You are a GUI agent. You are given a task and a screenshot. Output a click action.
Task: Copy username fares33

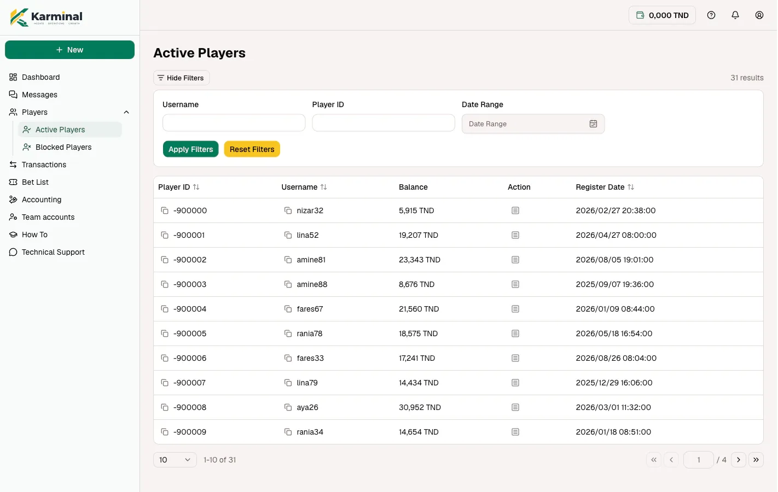tap(288, 358)
